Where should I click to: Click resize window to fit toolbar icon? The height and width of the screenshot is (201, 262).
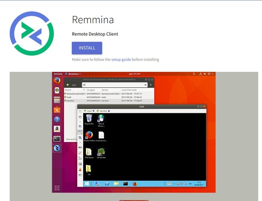pyautogui.click(x=80, y=111)
